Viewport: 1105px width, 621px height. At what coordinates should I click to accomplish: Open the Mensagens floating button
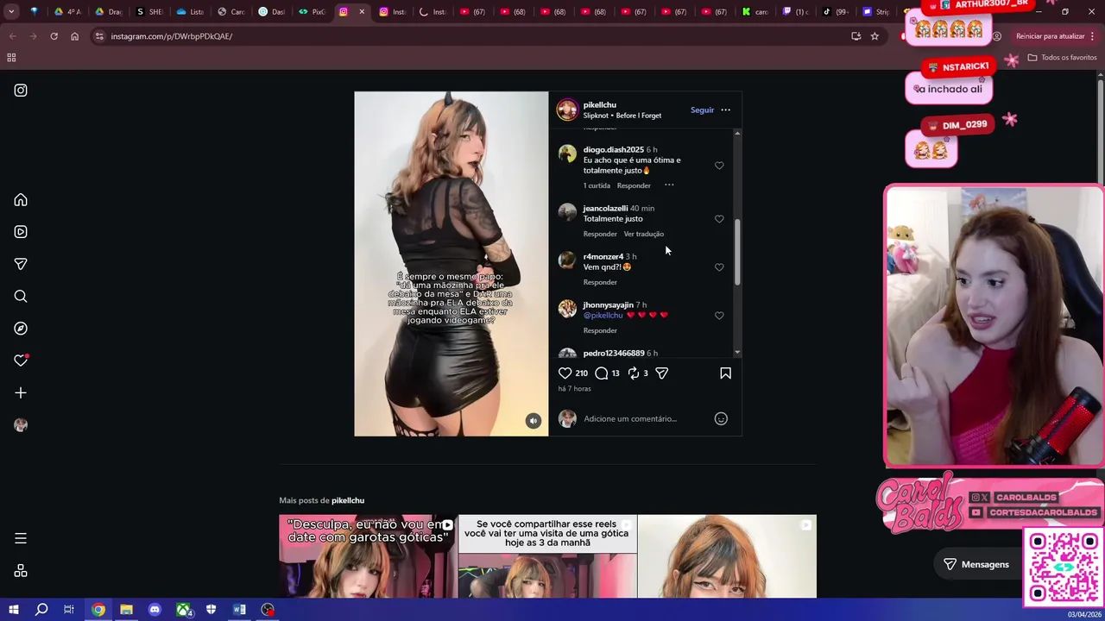pyautogui.click(x=976, y=564)
